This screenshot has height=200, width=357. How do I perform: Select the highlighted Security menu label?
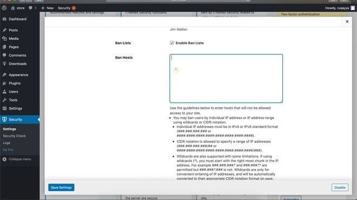pos(16,119)
